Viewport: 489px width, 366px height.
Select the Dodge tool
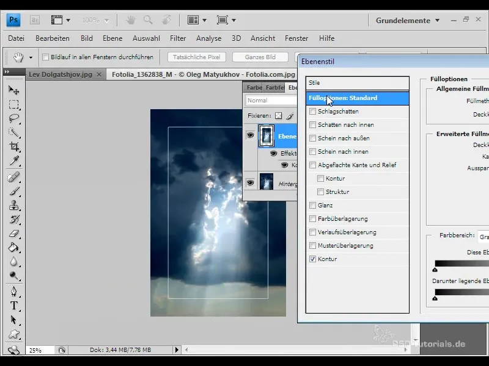click(x=13, y=276)
